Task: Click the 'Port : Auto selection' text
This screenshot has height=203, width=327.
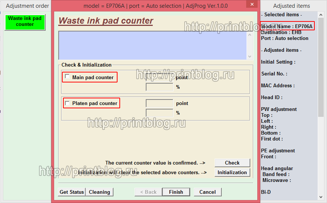Action: tap(285, 38)
